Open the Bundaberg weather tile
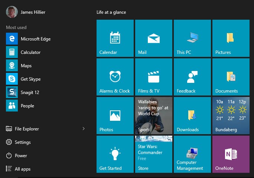The width and height of the screenshot is (254, 178). 231,116
